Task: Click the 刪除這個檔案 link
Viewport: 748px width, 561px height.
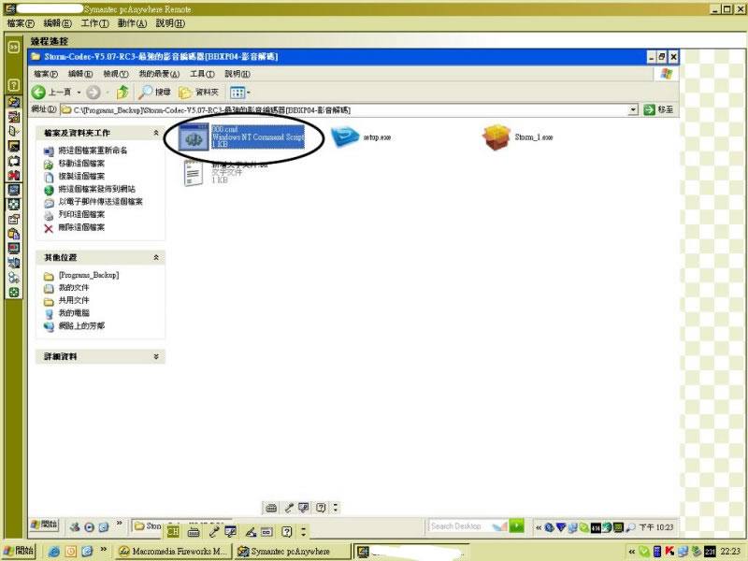Action: point(81,227)
